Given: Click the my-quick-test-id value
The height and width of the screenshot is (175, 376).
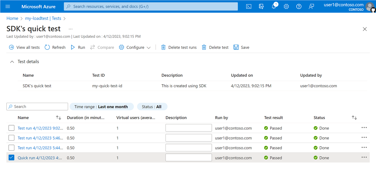Looking at the screenshot, I should tap(107, 86).
